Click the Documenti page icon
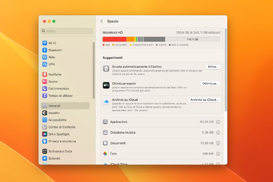The width and height of the screenshot is (273, 182). pos(105,143)
